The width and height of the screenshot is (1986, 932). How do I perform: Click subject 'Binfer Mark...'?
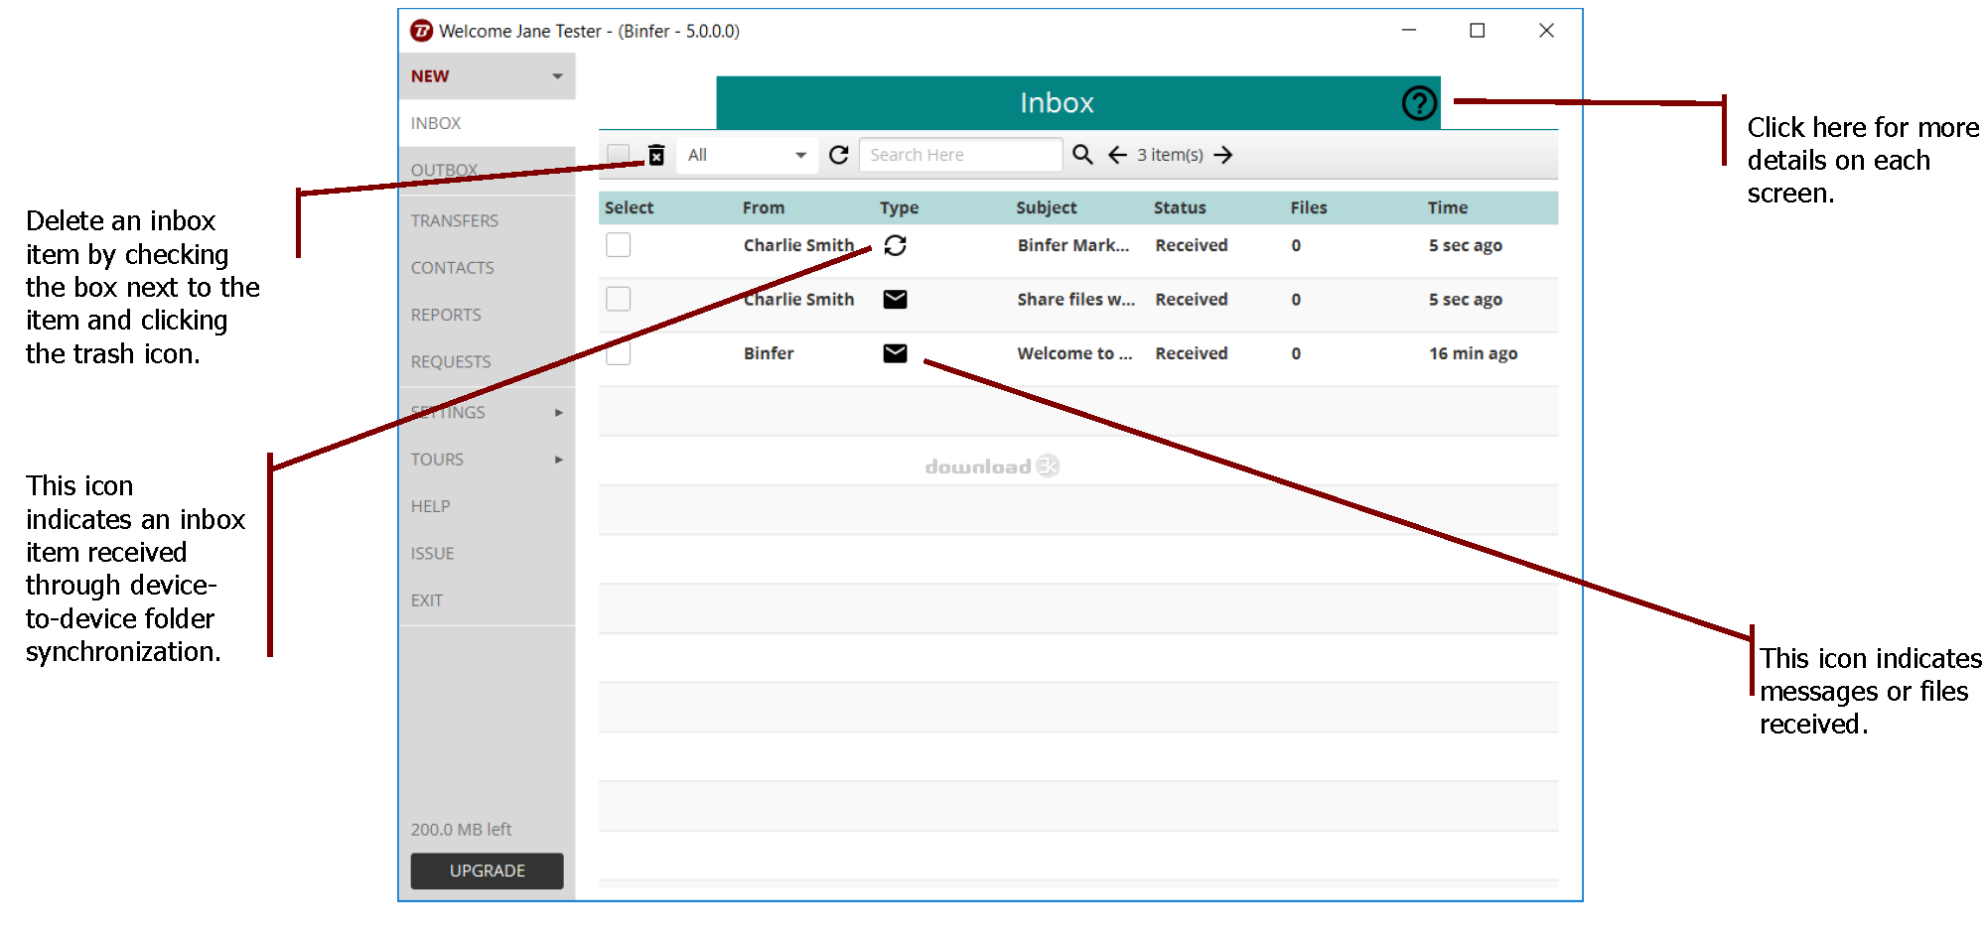(1073, 245)
